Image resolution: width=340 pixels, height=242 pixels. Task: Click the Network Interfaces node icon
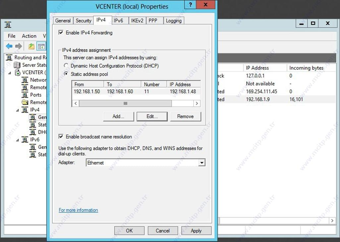[25, 80]
